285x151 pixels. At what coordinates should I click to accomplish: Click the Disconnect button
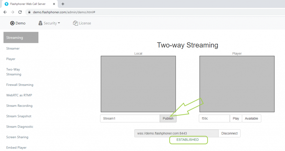tap(229, 133)
